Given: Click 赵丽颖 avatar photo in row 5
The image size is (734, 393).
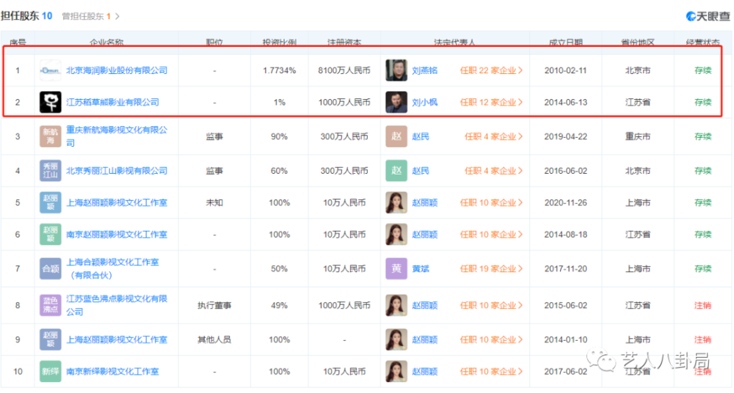Looking at the screenshot, I should [x=396, y=202].
